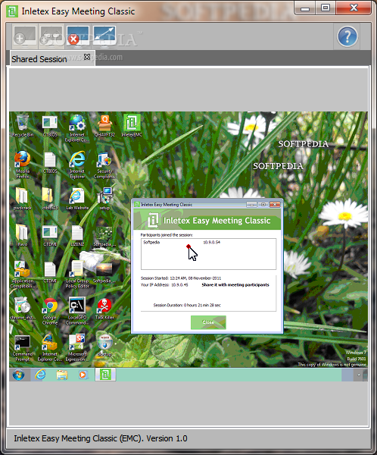Image resolution: width=377 pixels, height=455 pixels.
Task: Select the CTBIOS blank document file icon
Action: 50,163
